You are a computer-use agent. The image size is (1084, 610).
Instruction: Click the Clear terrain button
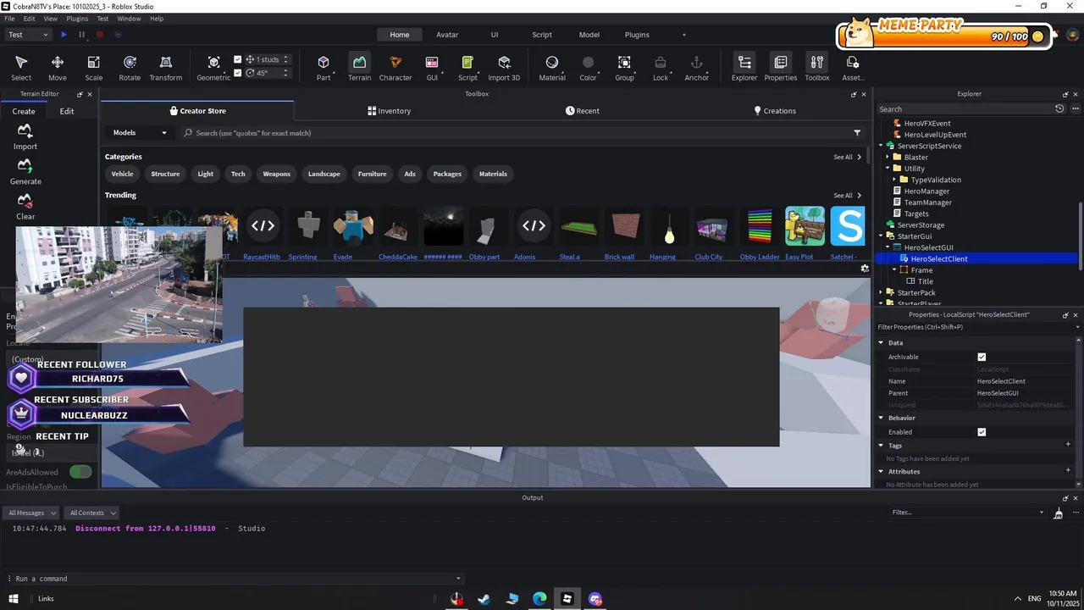point(25,207)
